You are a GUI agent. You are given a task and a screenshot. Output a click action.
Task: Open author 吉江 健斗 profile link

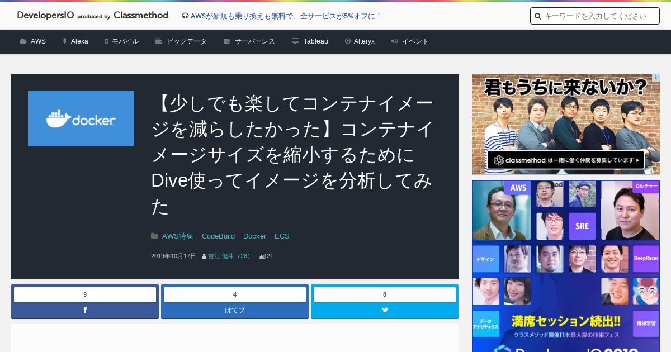pos(230,256)
